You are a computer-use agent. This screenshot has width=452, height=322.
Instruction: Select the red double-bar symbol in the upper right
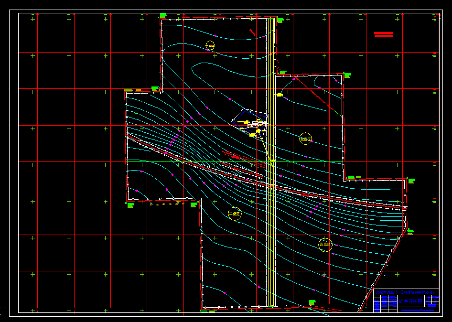point(384,34)
